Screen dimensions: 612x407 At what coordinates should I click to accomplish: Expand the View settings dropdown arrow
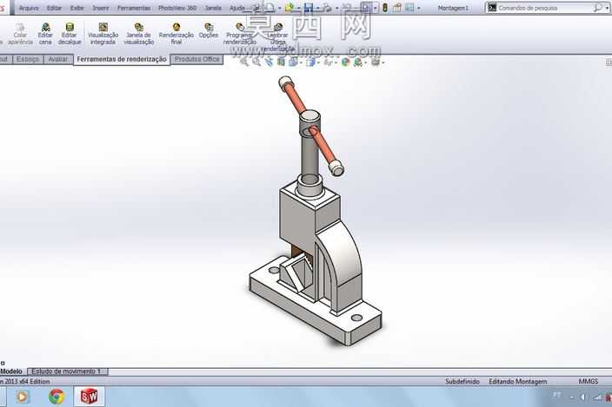383,62
